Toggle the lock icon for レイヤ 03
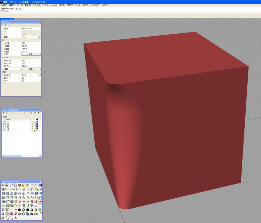 click(35, 126)
